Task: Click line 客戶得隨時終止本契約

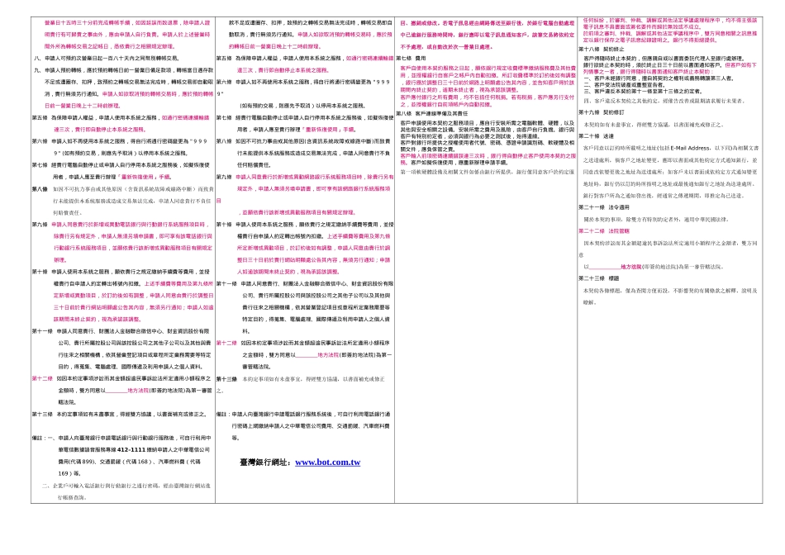Action: (664, 59)
